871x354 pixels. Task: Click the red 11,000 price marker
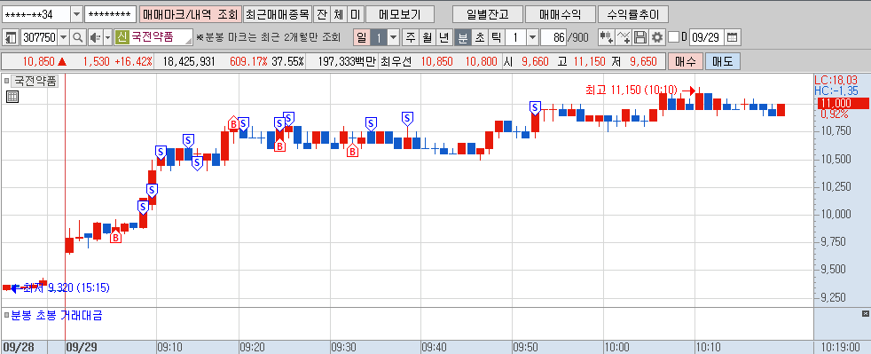pos(842,103)
